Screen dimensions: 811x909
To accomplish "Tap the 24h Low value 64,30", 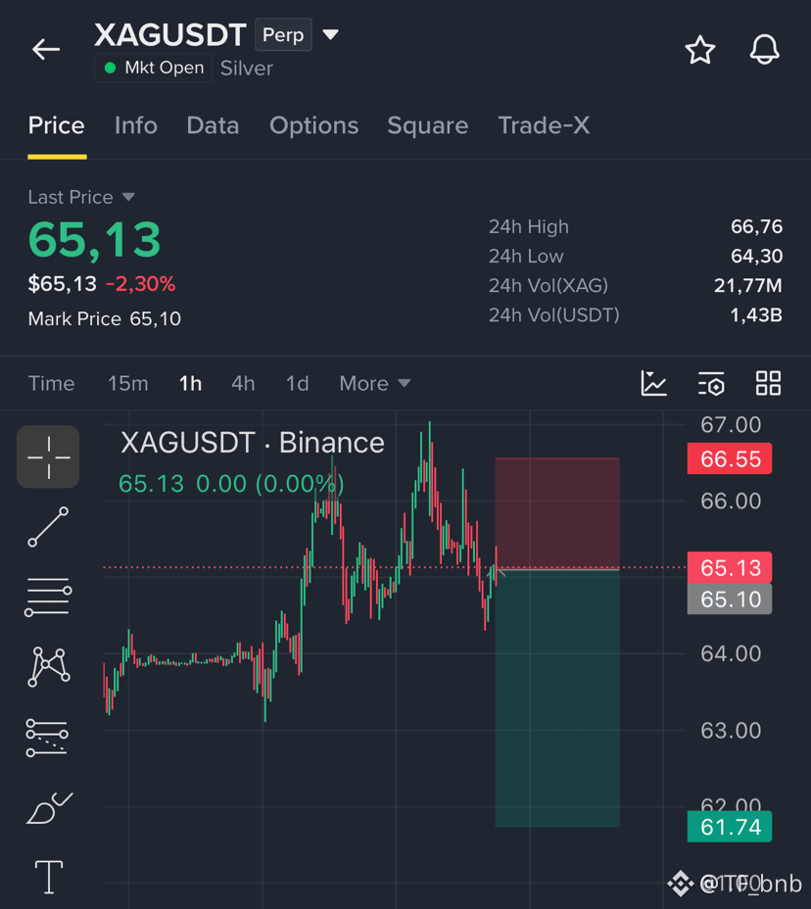I will click(x=756, y=256).
